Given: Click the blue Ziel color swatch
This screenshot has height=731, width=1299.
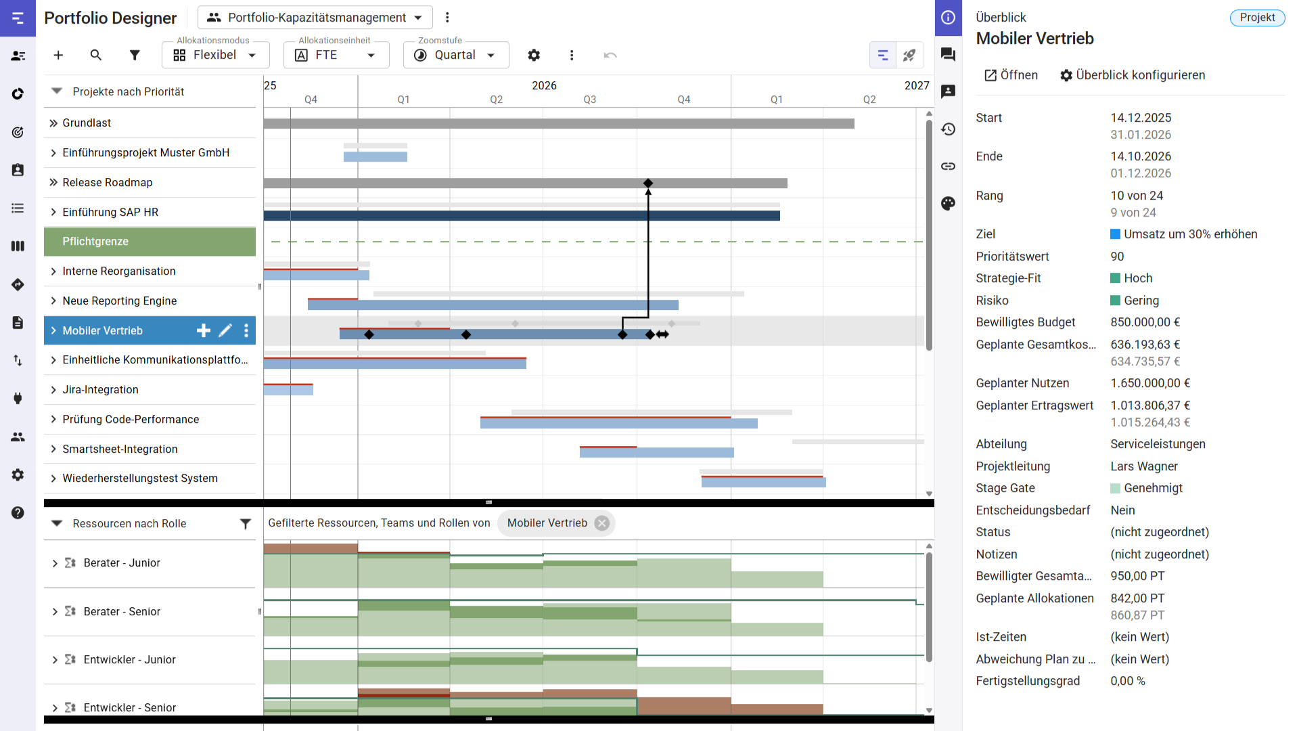Looking at the screenshot, I should [x=1115, y=234].
